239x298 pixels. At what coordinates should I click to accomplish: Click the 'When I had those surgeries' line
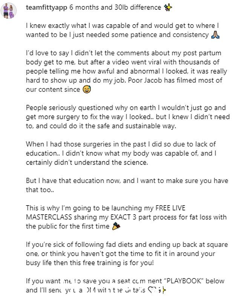point(121,144)
